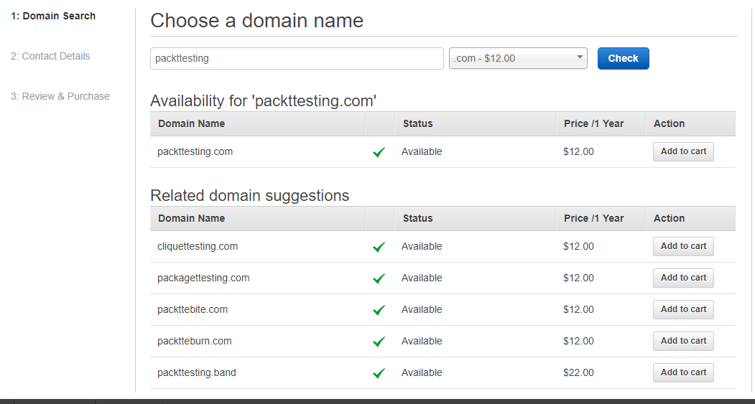755x404 pixels.
Task: Add packttebite.com to cart
Action: 683,309
